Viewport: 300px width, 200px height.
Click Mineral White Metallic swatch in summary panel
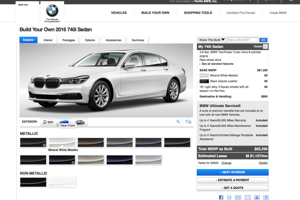(204, 76)
